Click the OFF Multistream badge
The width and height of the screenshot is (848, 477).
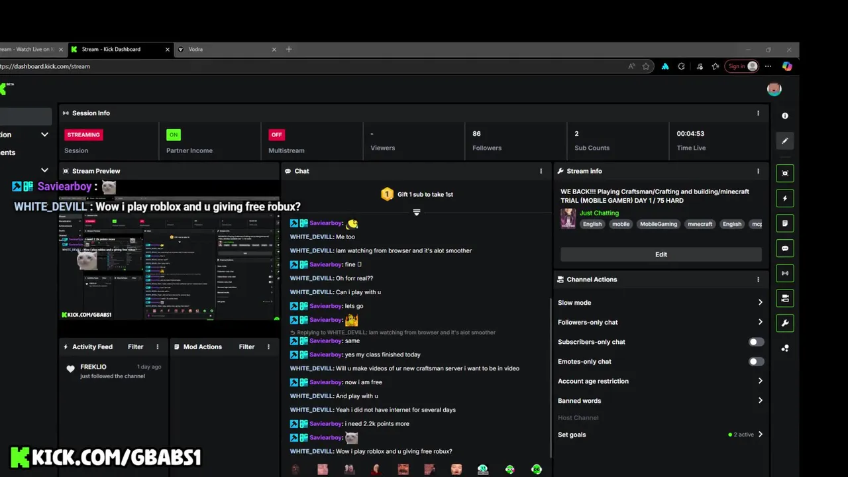click(276, 134)
